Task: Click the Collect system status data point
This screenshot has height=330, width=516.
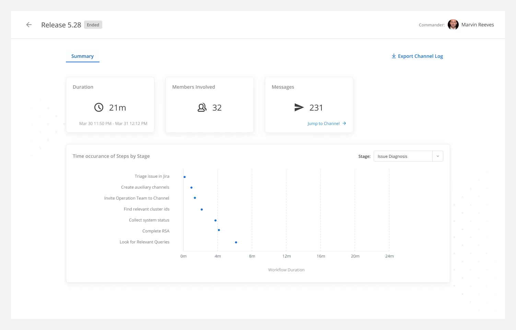Action: (215, 220)
